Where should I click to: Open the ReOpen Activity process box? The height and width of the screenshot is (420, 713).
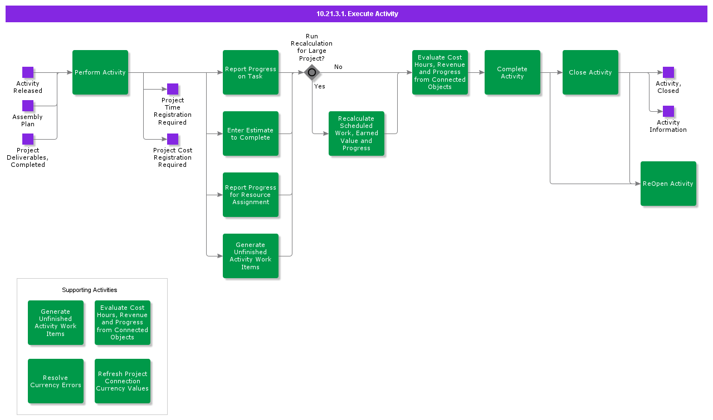(668, 184)
